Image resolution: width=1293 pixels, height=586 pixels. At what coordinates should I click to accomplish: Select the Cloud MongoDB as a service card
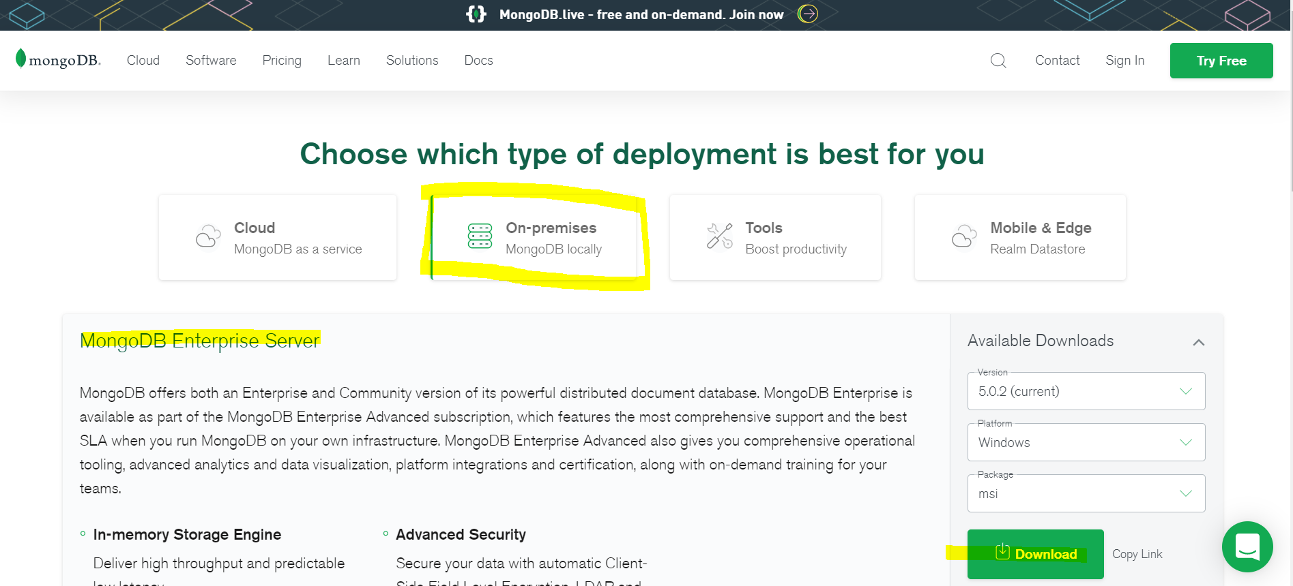(x=278, y=238)
